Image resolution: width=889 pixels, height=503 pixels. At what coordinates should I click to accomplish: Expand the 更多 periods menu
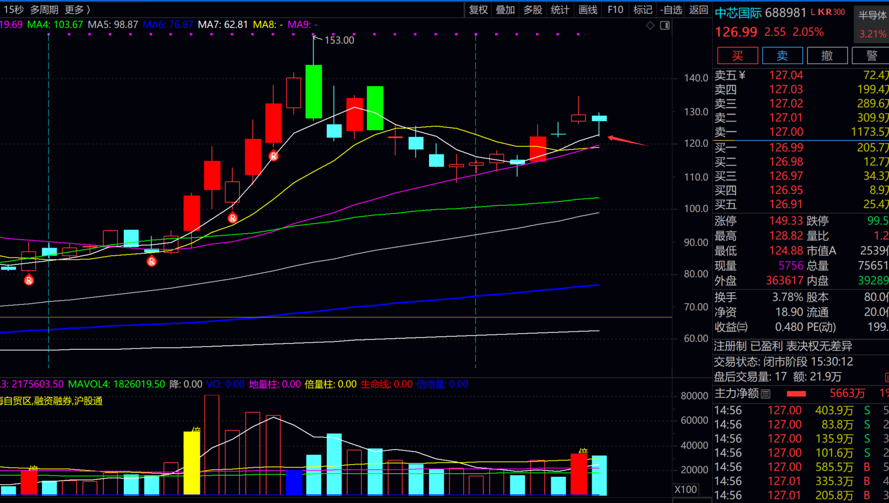(x=77, y=9)
